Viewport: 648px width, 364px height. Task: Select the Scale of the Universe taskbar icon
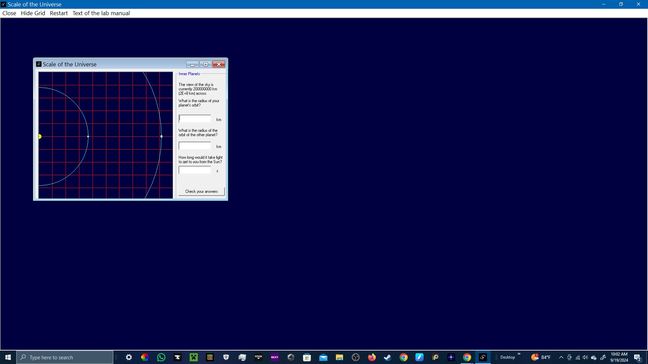[483, 357]
